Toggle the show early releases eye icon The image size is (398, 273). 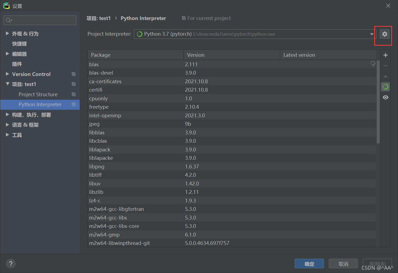click(x=386, y=97)
